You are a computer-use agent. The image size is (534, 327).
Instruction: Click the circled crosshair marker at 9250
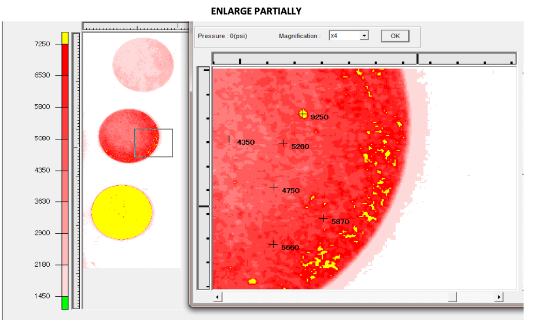(x=303, y=114)
